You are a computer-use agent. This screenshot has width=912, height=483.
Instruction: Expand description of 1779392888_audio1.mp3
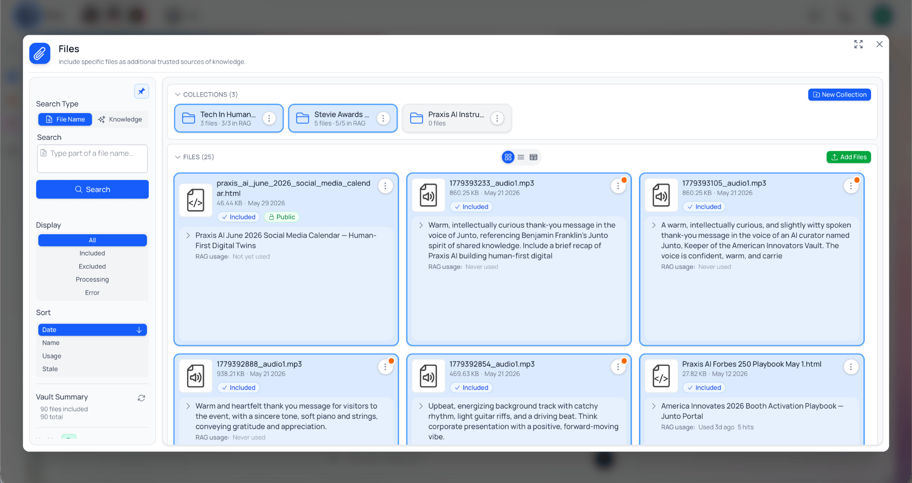point(188,406)
